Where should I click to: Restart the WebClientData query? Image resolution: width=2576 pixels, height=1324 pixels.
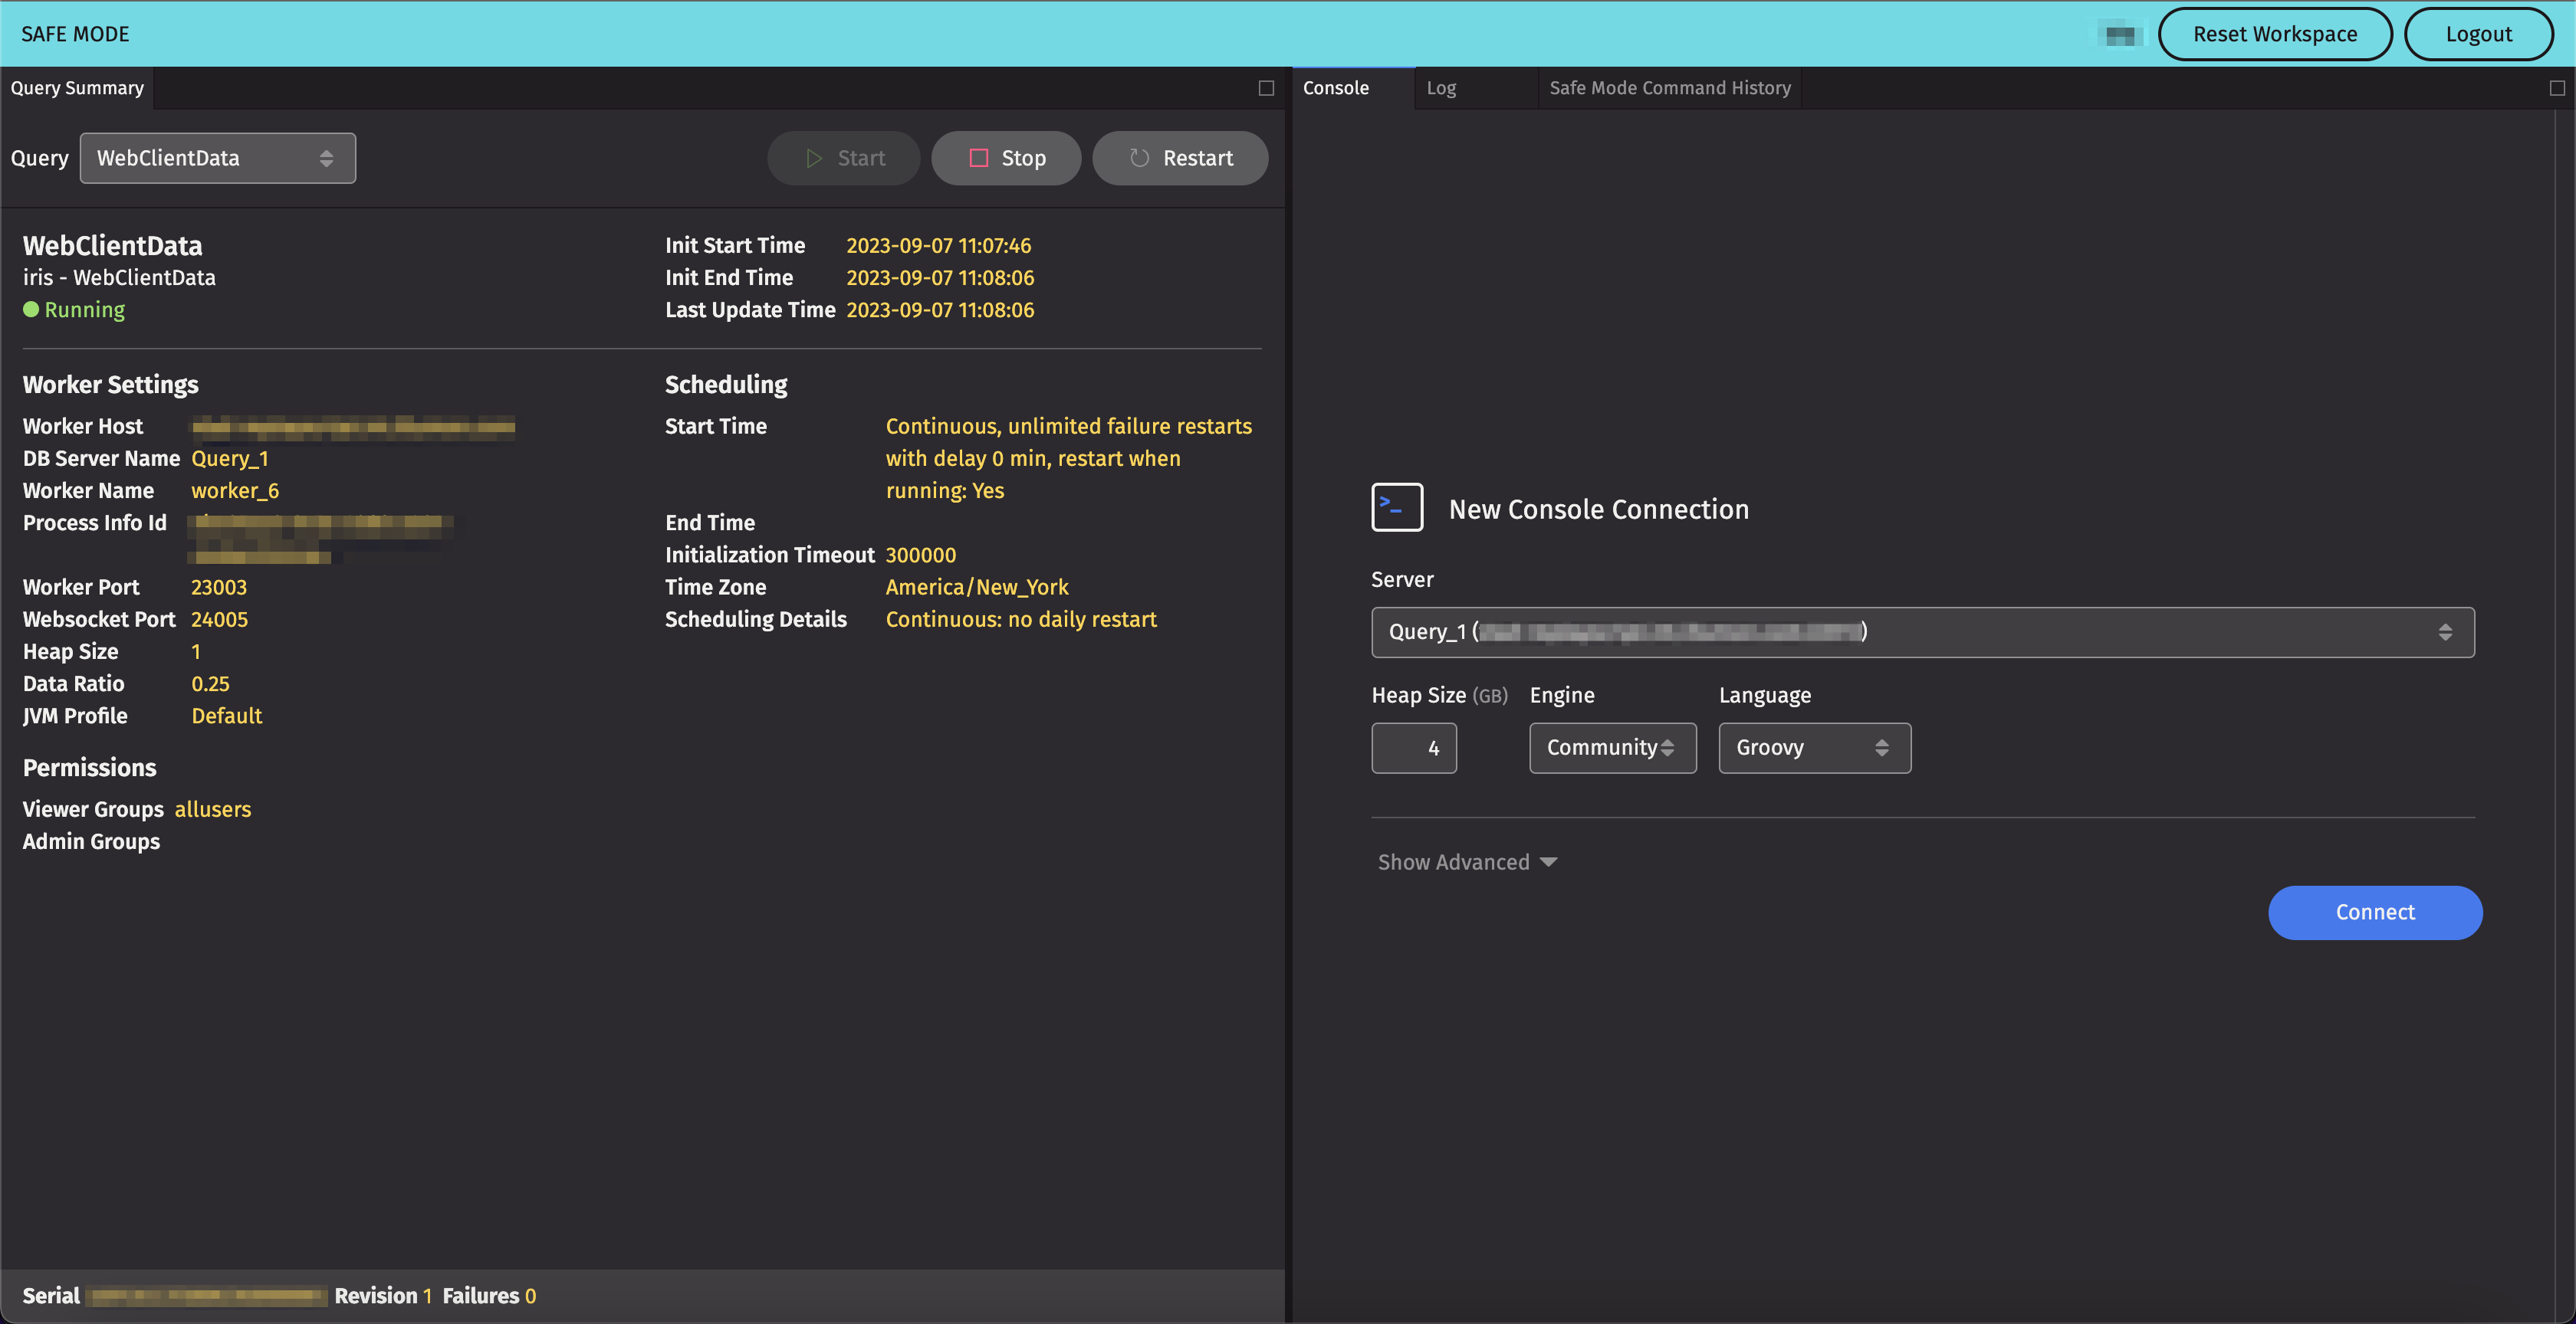click(1180, 158)
